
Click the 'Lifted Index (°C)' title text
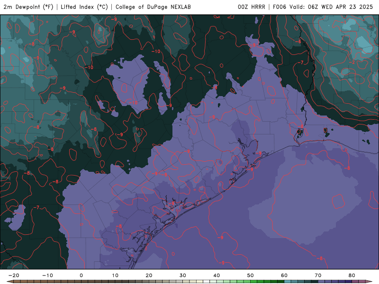(x=84, y=7)
